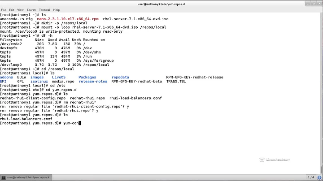This screenshot has width=323, height=181.
Task: Click redhat-rhui.repo in the ls listing
Action: pyautogui.click(x=87, y=98)
